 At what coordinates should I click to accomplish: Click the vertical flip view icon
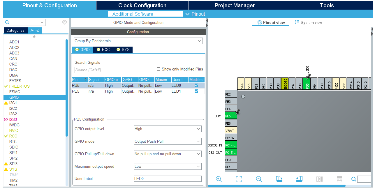point(319,179)
